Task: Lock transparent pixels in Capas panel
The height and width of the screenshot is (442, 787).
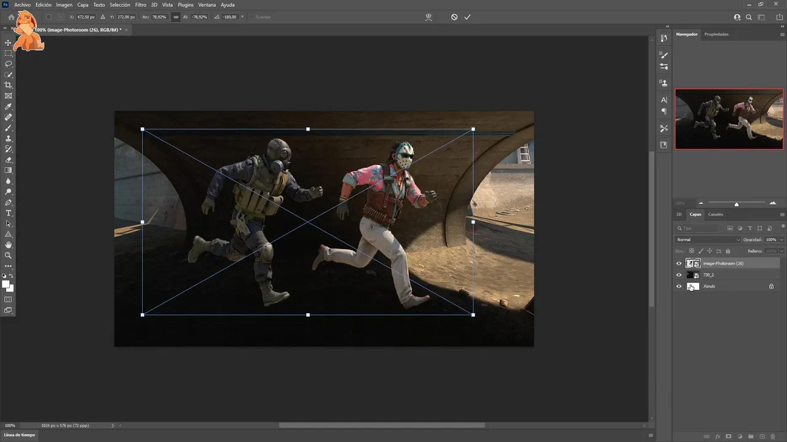Action: click(692, 251)
